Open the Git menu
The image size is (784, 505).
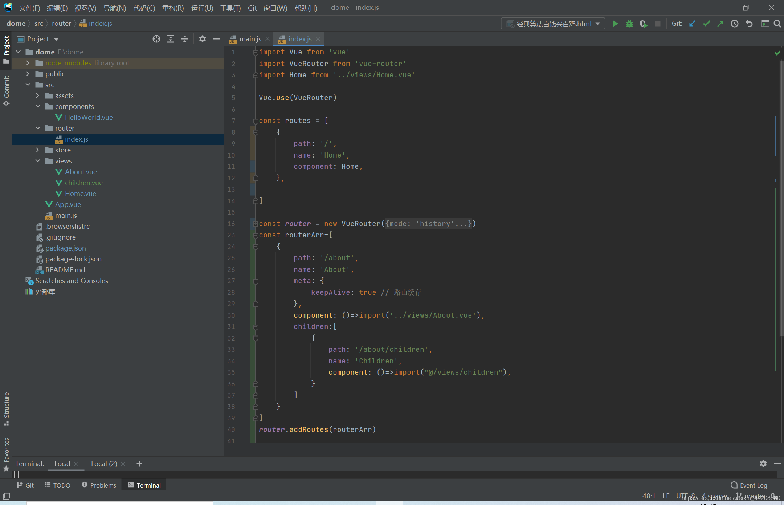tap(252, 8)
